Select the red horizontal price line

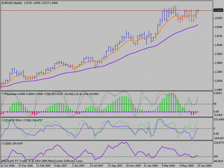(x=107, y=10)
